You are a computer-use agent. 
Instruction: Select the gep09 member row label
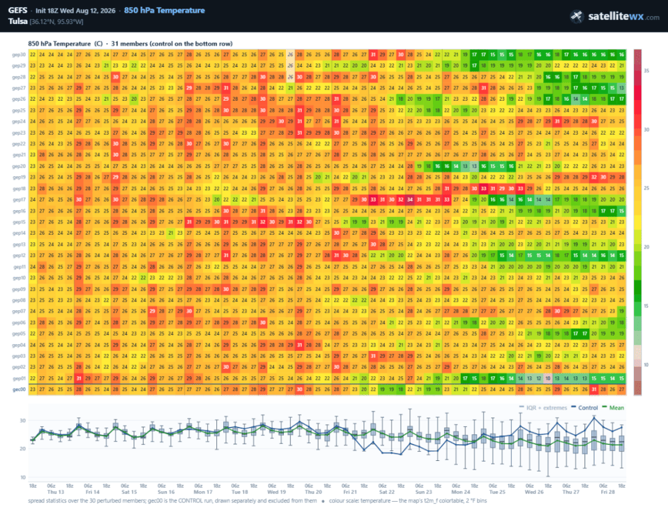tap(19, 289)
